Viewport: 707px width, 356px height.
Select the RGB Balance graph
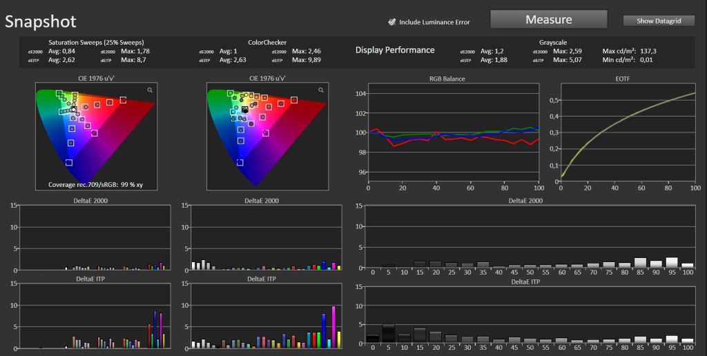(x=453, y=132)
